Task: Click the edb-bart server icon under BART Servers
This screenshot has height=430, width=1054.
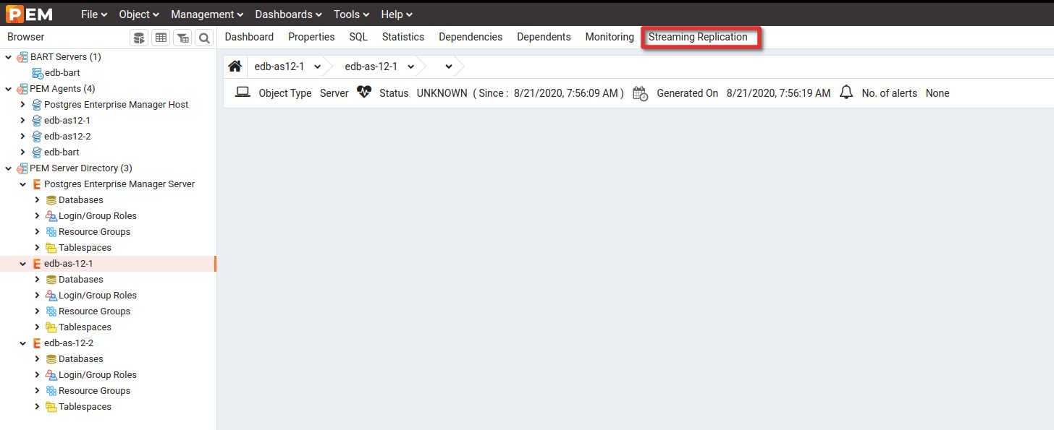Action: pos(37,73)
